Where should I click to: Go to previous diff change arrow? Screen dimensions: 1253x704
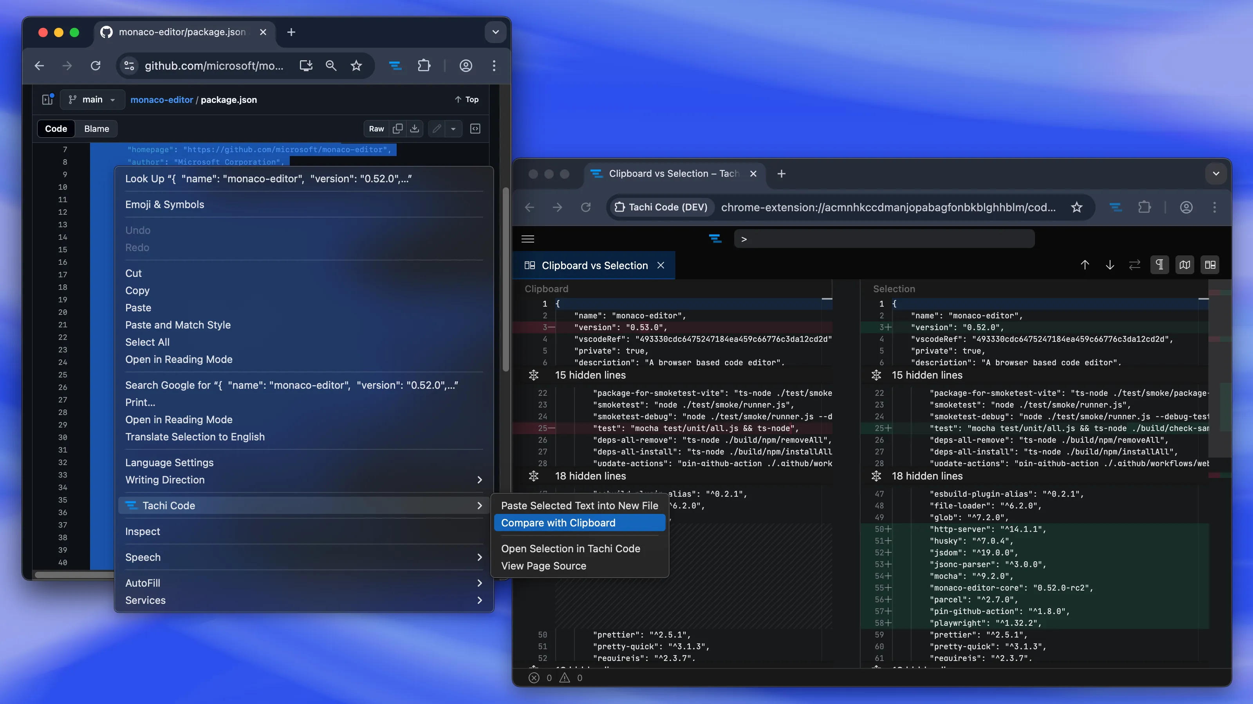(1085, 265)
